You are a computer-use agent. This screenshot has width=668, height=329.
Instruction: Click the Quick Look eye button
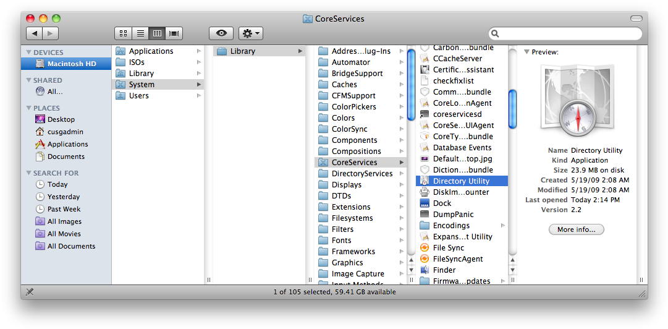pyautogui.click(x=221, y=33)
